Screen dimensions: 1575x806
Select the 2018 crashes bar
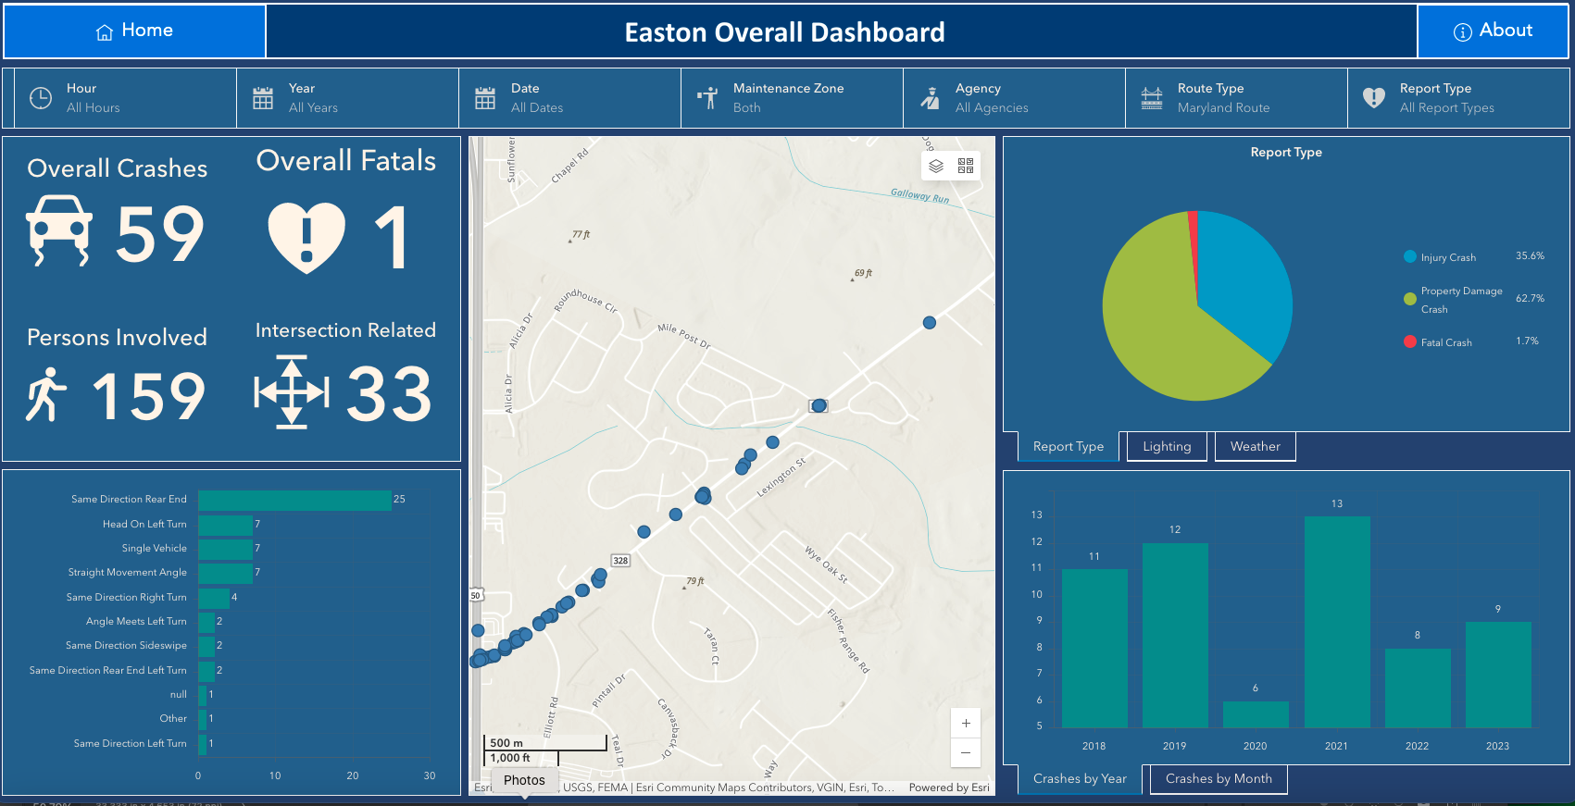[1094, 648]
